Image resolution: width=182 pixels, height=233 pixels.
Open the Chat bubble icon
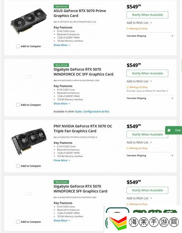169,130
